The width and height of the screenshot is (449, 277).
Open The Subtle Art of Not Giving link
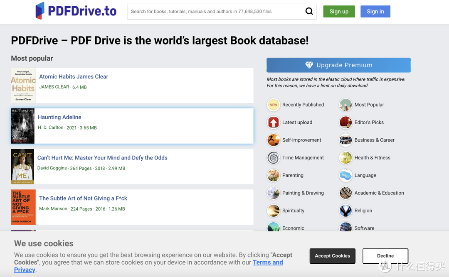[83, 199]
